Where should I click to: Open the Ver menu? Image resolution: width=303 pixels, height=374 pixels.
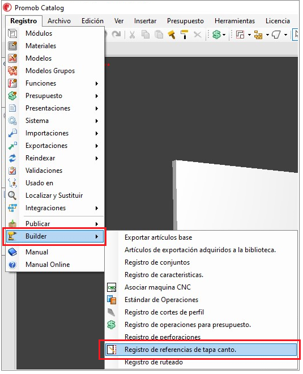(x=119, y=21)
